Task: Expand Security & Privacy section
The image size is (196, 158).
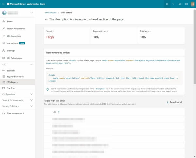Action: [x=31, y=106]
